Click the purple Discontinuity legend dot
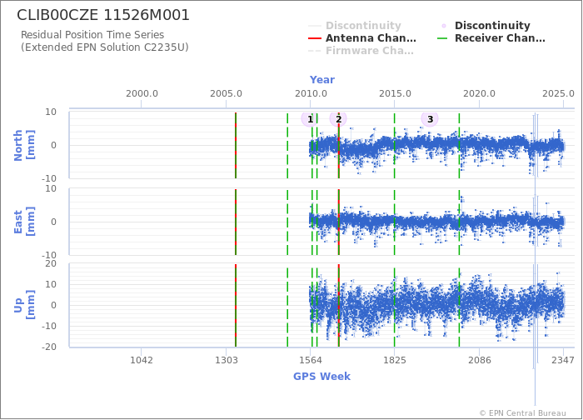Screen dimensions: 583x420 (444, 26)
